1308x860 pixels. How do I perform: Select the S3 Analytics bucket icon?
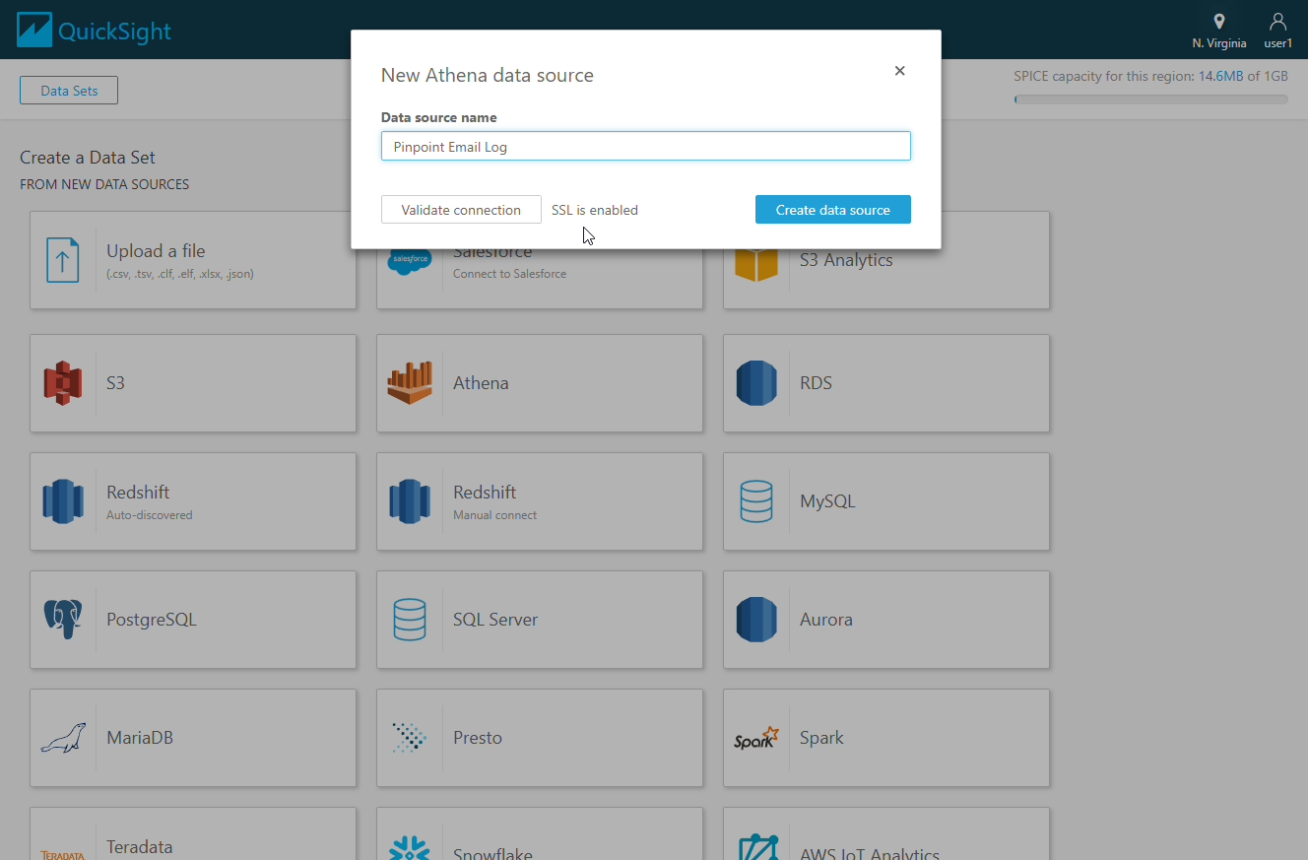coord(756,262)
